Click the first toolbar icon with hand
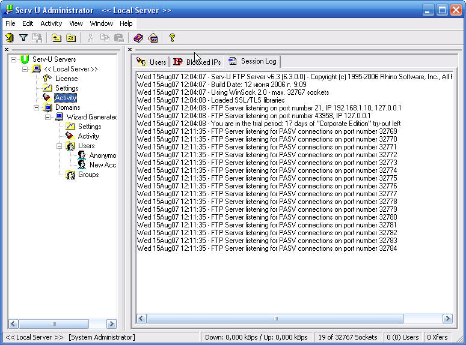Screen dimensions: 466x345 (x=10, y=38)
